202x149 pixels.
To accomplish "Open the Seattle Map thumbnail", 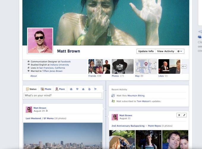I will pyautogui.click(x=146, y=66).
